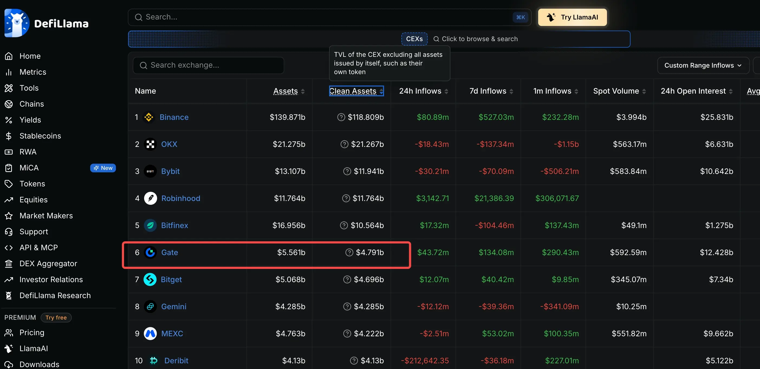760x369 pixels.
Task: Click the help icon beside Robinhood clean assets
Action: (346, 198)
